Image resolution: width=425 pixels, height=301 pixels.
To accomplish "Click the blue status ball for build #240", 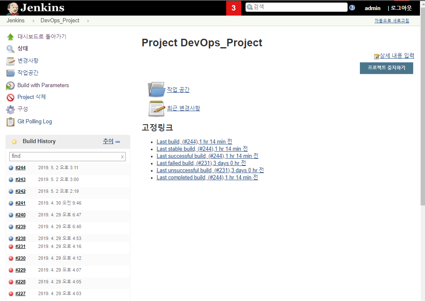I will (x=11, y=215).
